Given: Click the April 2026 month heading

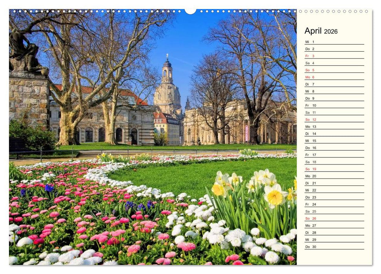Looking at the screenshot, I should pos(321,31).
